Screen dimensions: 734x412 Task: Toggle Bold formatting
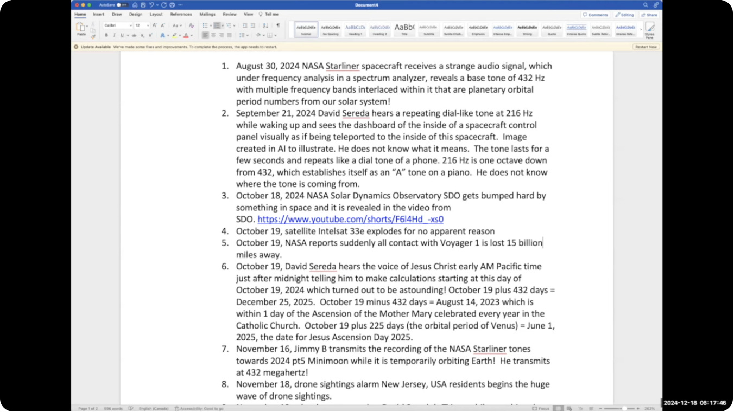106,35
